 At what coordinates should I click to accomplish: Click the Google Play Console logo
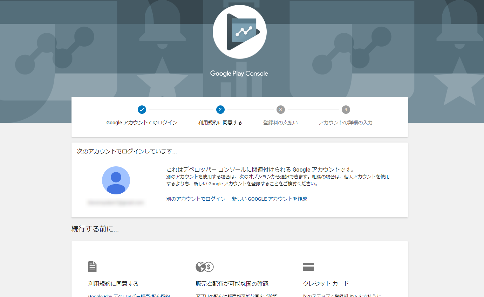pyautogui.click(x=239, y=32)
